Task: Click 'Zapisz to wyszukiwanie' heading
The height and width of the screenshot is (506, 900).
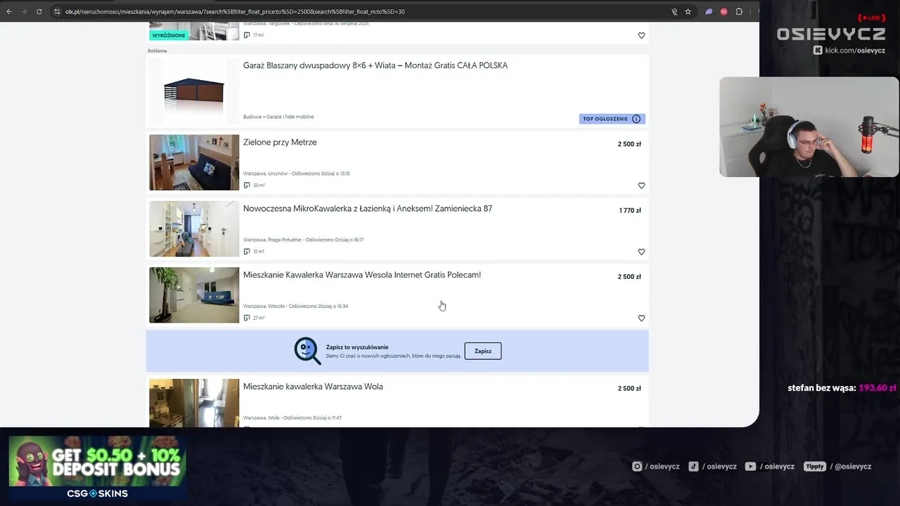Action: tap(357, 347)
